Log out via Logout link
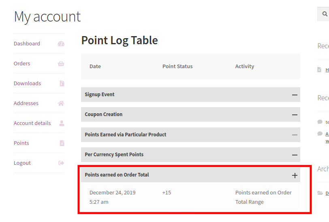329x222 pixels. coord(22,163)
